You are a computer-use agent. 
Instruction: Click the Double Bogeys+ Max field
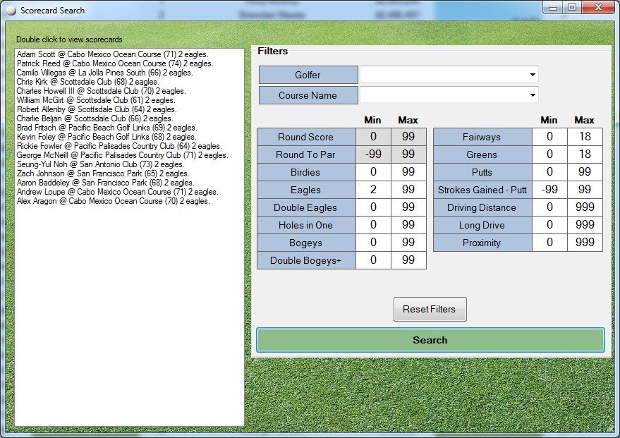click(x=408, y=260)
